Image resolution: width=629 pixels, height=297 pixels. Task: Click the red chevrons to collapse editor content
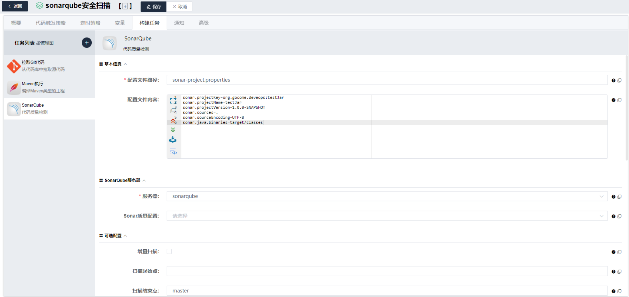click(x=173, y=121)
